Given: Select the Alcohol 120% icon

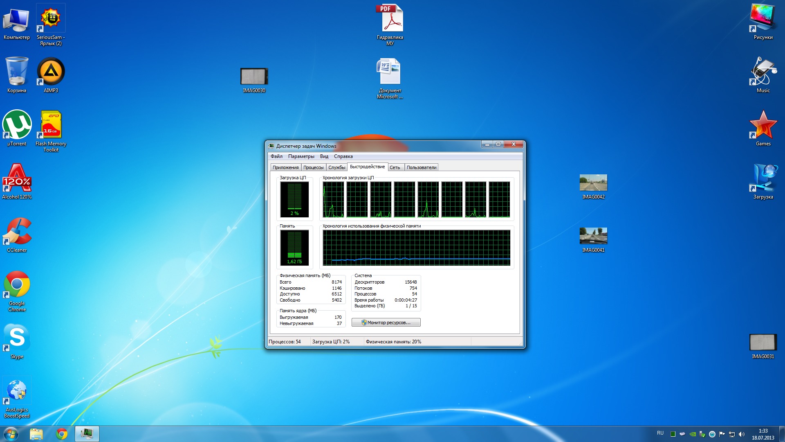Looking at the screenshot, I should (16, 181).
